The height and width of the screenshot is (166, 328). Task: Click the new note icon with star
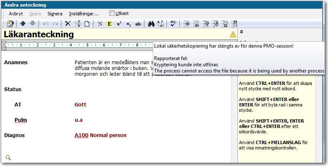pos(10,24)
